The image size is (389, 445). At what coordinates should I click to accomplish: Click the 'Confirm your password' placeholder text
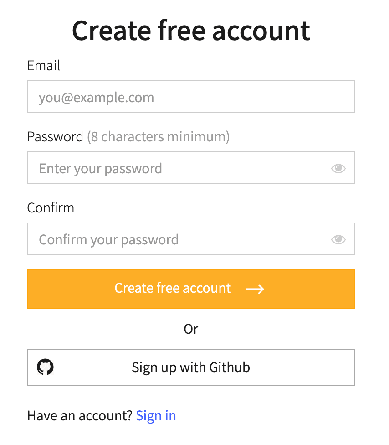click(x=108, y=240)
